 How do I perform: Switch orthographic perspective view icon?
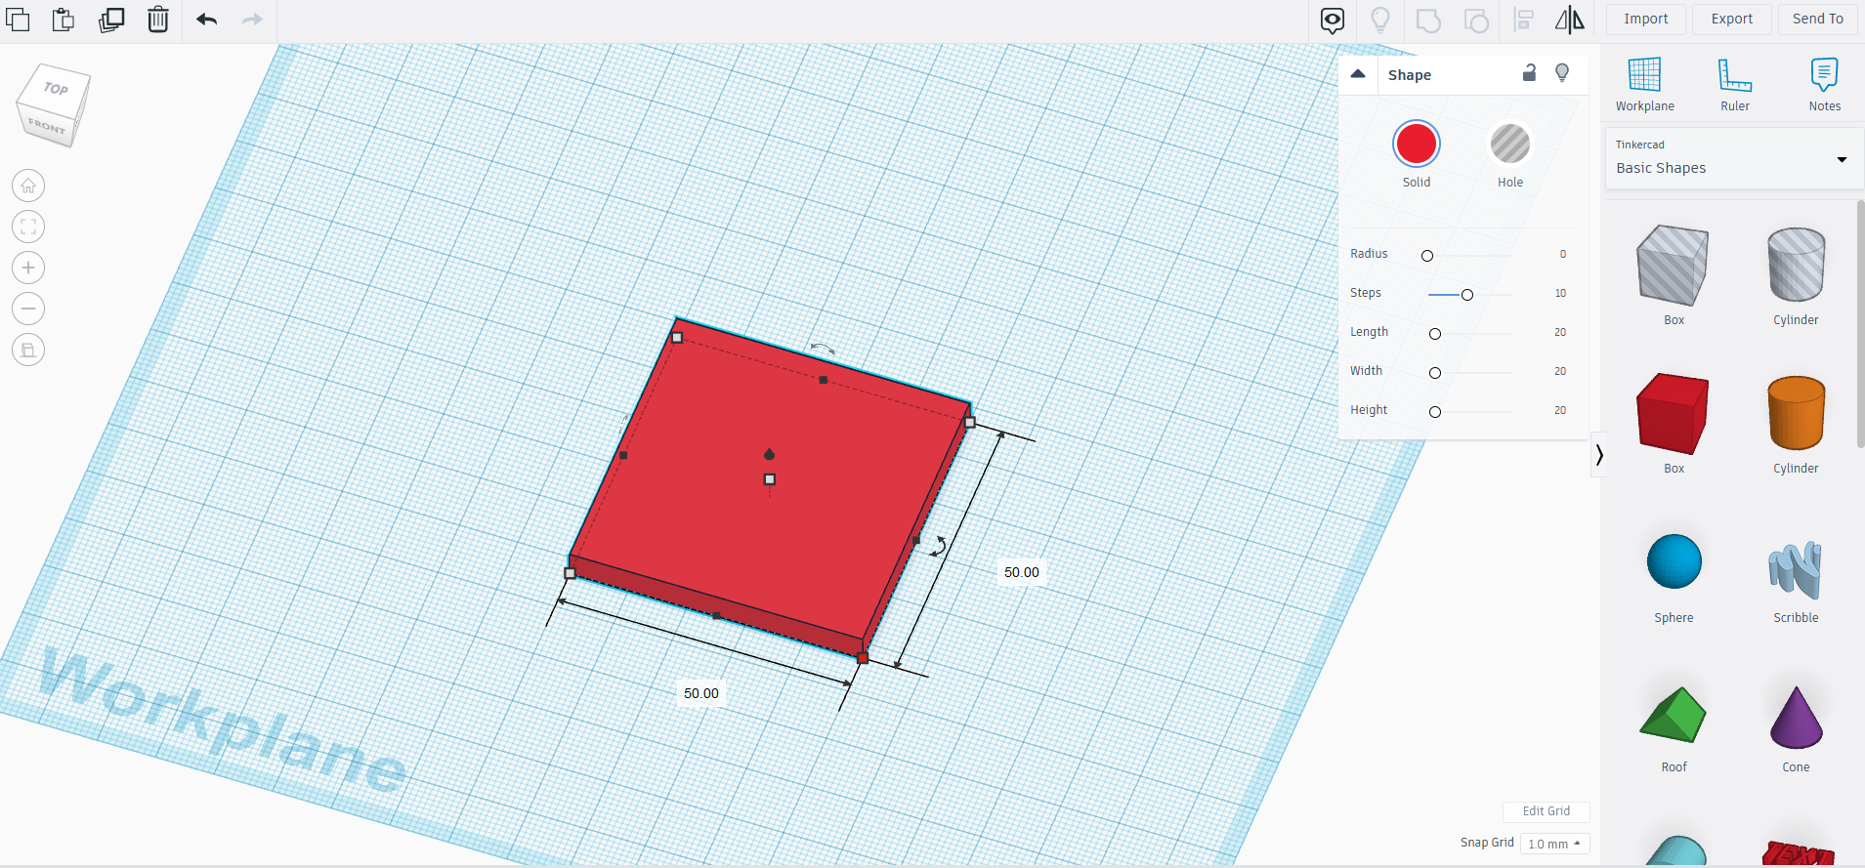coord(28,350)
